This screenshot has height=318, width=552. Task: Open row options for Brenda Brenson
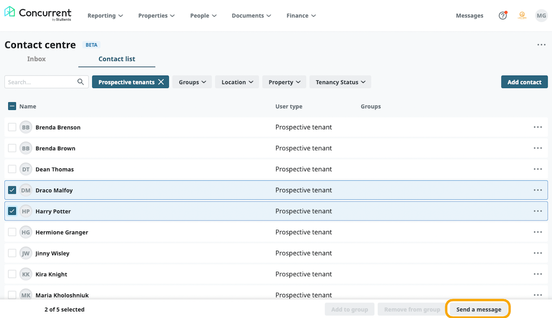click(x=537, y=127)
